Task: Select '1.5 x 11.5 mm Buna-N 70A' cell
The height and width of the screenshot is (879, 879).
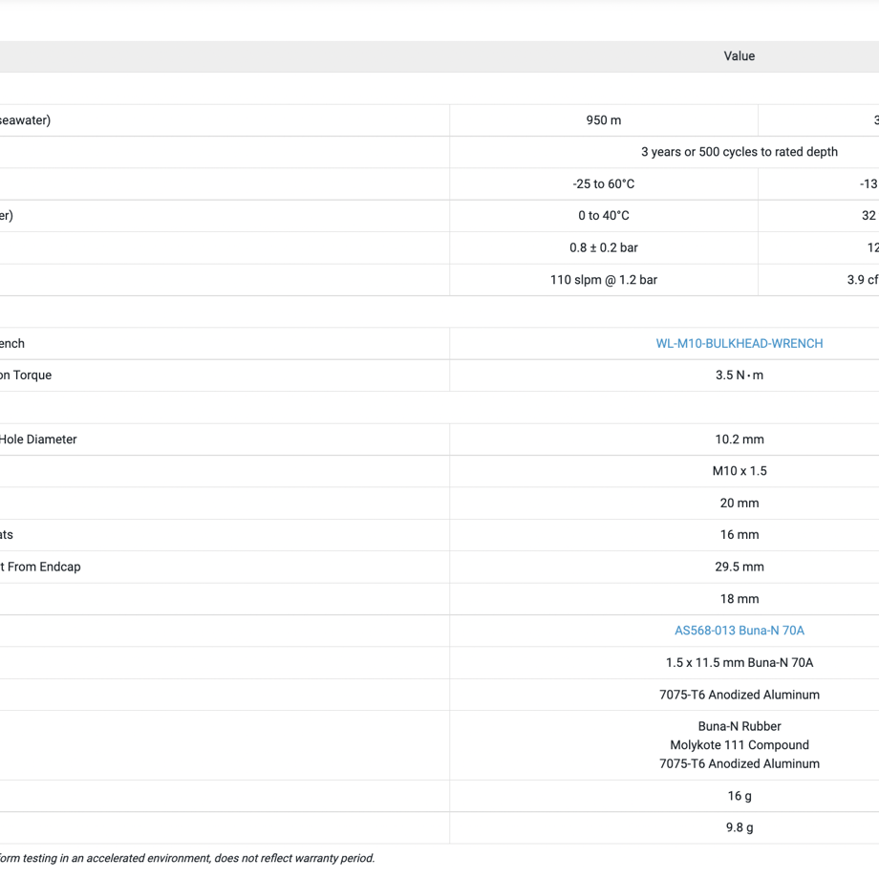Action: tap(739, 663)
